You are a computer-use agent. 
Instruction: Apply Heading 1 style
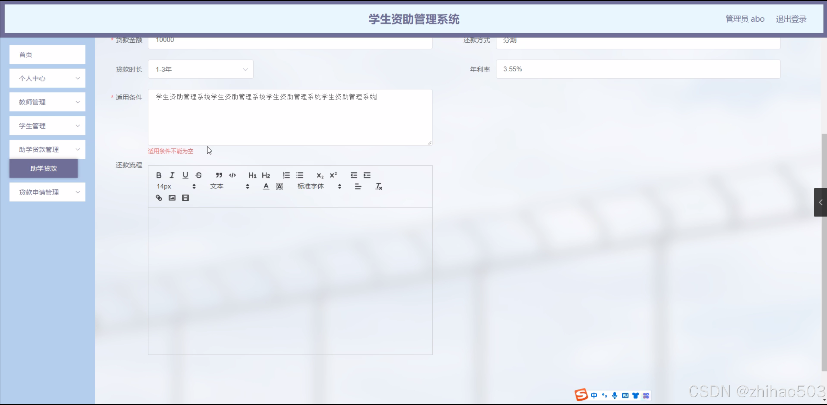click(x=252, y=175)
